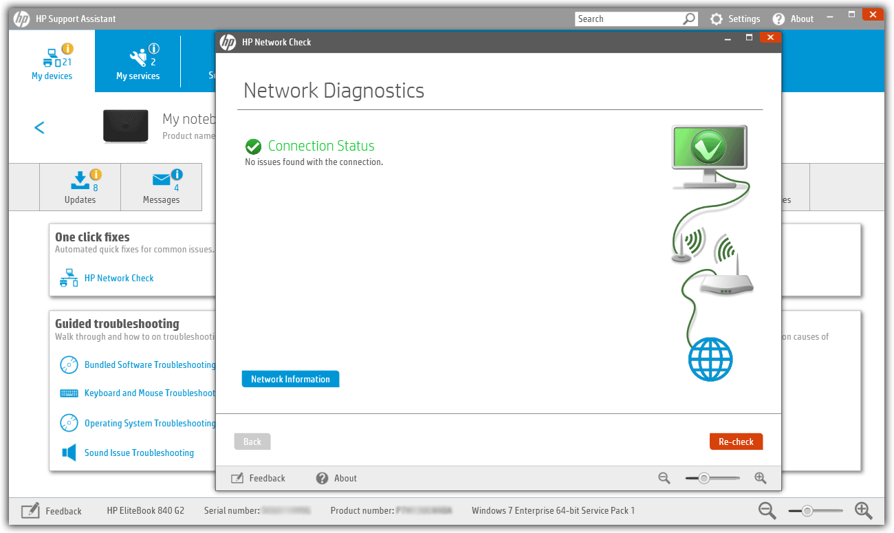894x533 pixels.
Task: Open the Messages section
Action: [x=161, y=187]
